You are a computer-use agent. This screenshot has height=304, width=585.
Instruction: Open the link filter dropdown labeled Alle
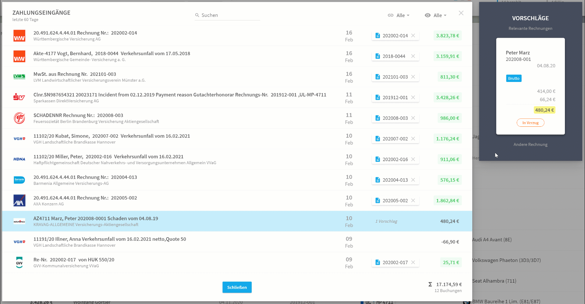pyautogui.click(x=399, y=15)
